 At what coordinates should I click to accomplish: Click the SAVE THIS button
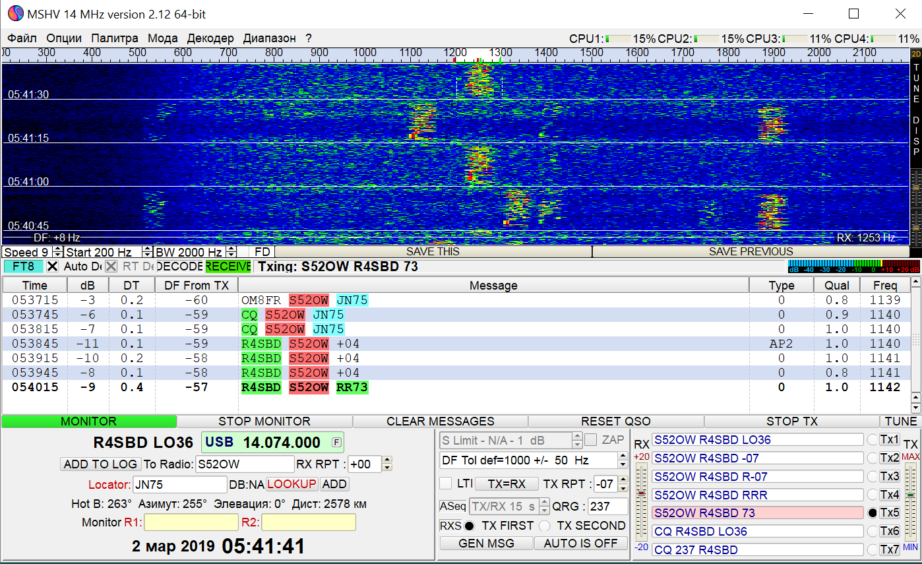[x=433, y=251]
